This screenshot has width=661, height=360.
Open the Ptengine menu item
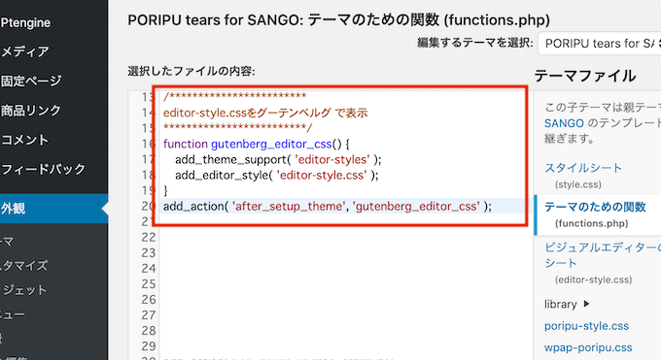25,22
